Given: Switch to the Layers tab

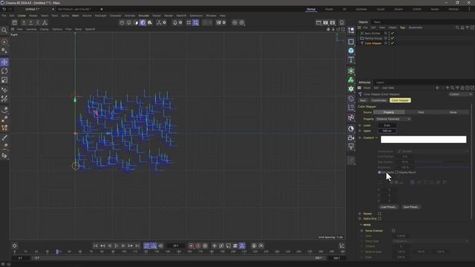Looking at the screenshot, I should [x=380, y=82].
